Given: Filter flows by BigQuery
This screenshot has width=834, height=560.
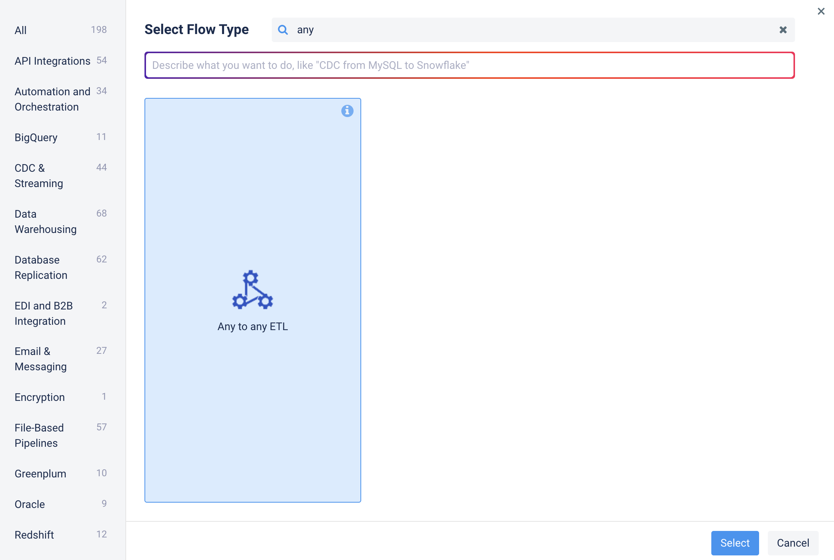Looking at the screenshot, I should (36, 137).
